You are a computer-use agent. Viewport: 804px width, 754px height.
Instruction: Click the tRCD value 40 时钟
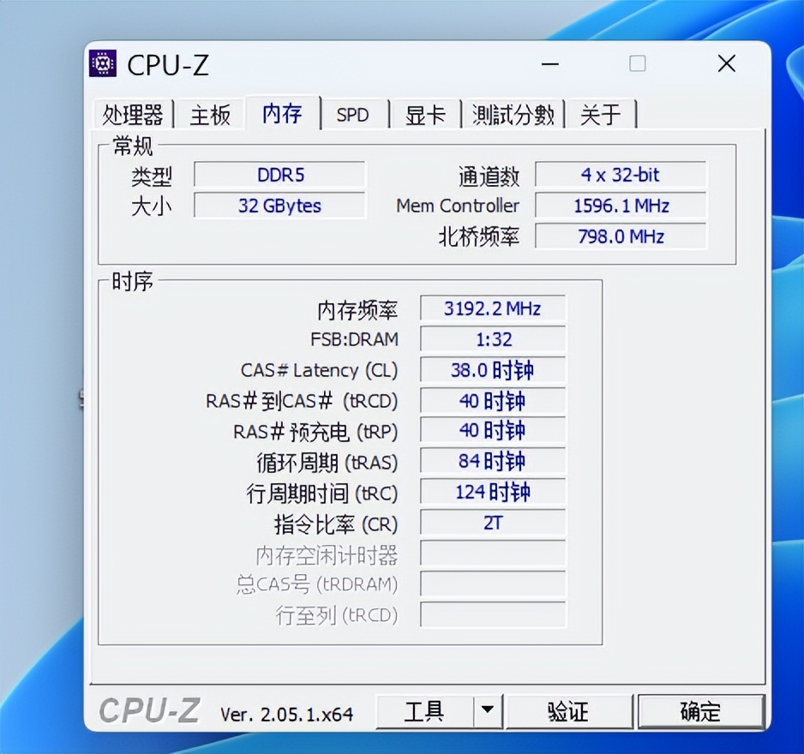click(493, 400)
